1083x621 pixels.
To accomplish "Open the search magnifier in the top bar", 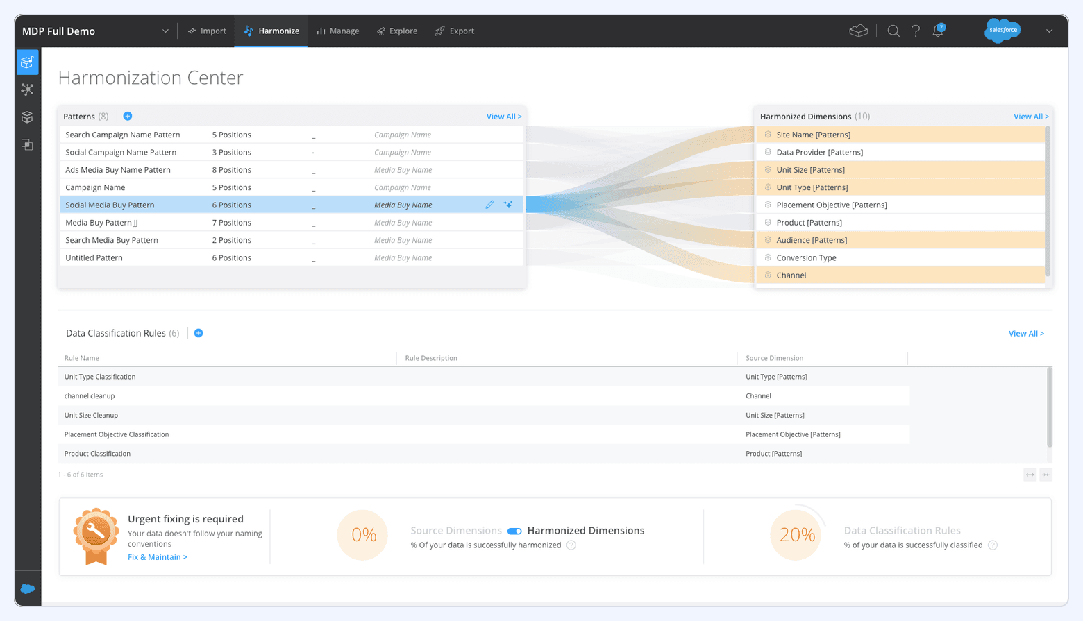I will [x=893, y=31].
